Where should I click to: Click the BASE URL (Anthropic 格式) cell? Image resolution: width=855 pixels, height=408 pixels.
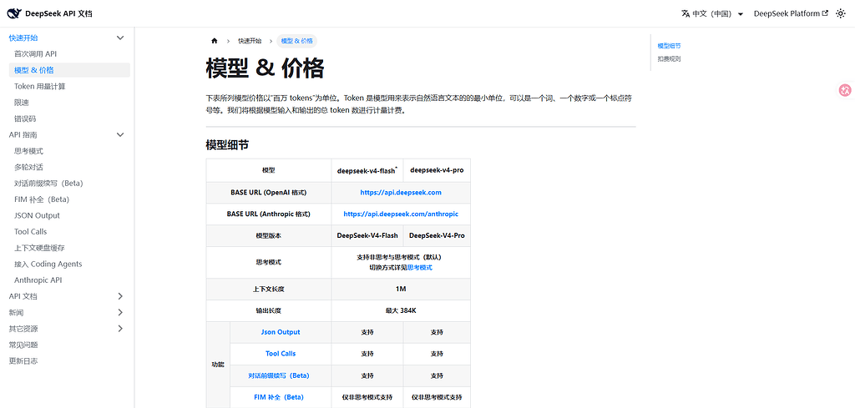[x=269, y=214]
